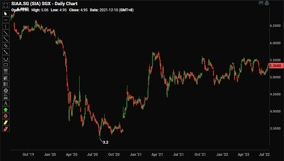284x161 pixels.
Task: Click the Apr '22 time axis label
Action: point(243,155)
